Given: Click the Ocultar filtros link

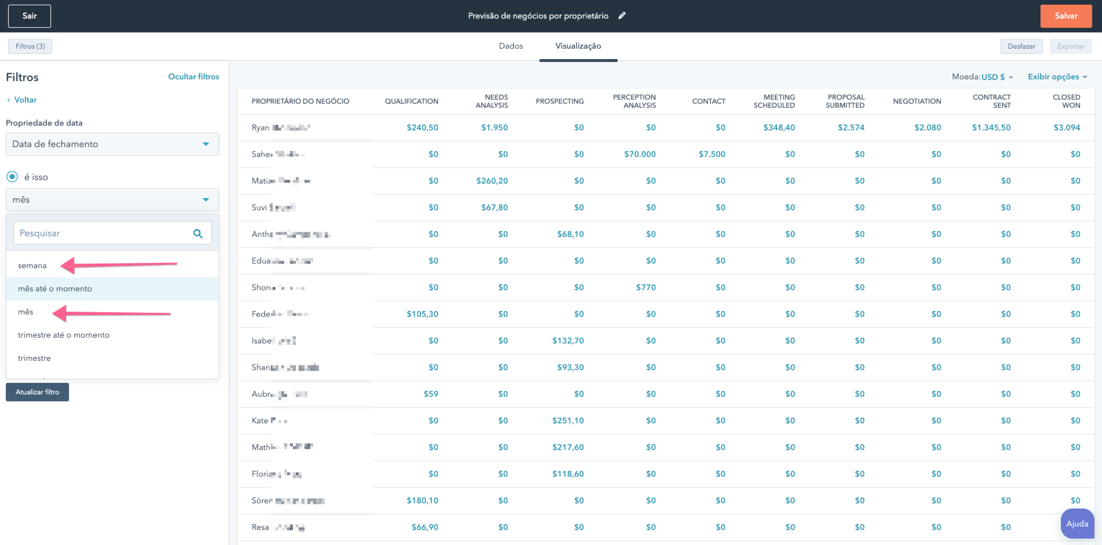Looking at the screenshot, I should (194, 76).
